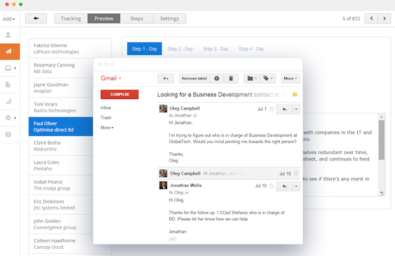The width and height of the screenshot is (395, 256).
Task: Select the Step 2 - Day tab
Action: coord(180,49)
